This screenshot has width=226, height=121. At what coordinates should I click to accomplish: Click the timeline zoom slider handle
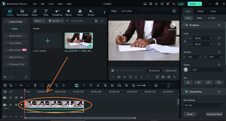(x=144, y=85)
